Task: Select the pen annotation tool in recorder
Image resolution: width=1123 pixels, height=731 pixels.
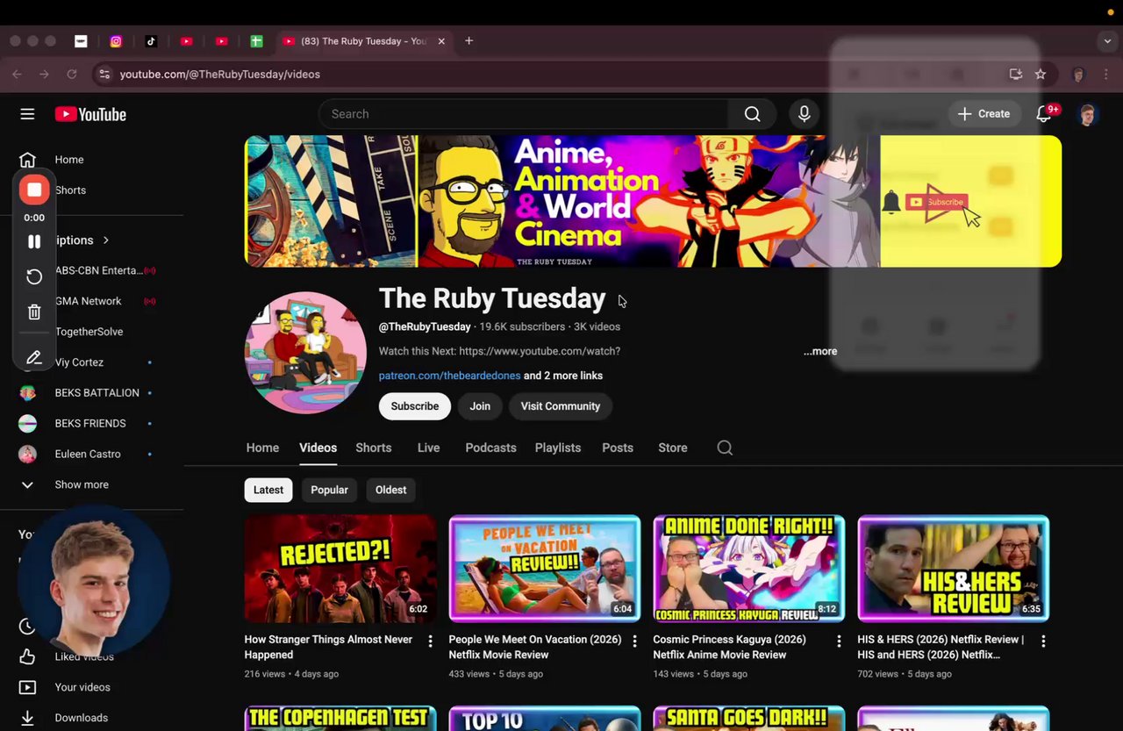Action: (x=34, y=357)
